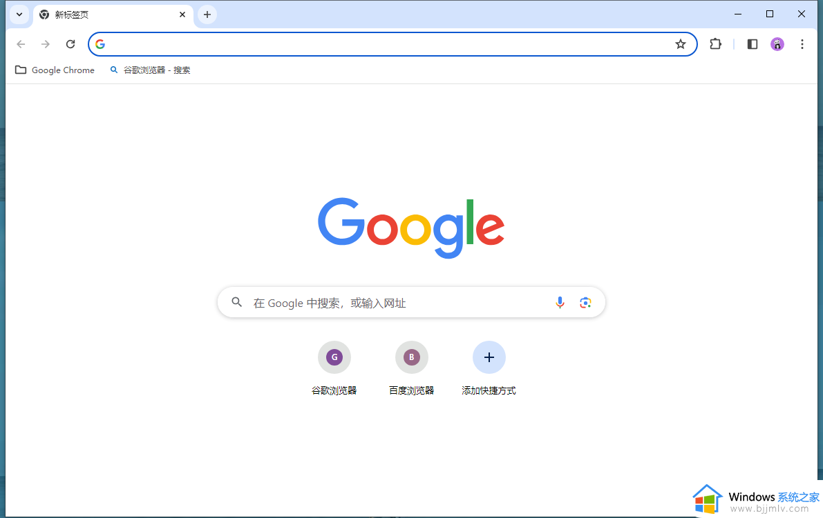Screen dimensions: 823x518
Task: Close the 新标签页 tab
Action: [182, 14]
